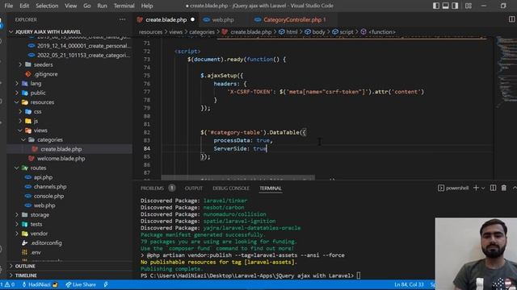Open welcome.blade.php in the explorer
Screen dimensions: 517x290
pos(61,159)
